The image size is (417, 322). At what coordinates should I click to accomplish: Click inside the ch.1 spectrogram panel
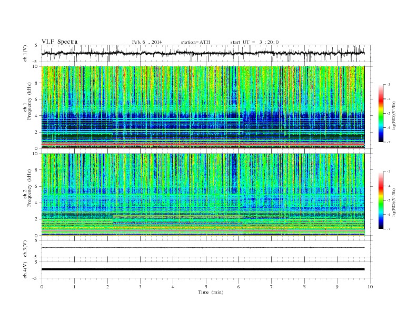(x=203, y=107)
